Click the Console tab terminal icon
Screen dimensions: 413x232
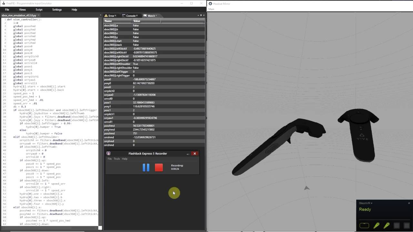click(x=124, y=15)
